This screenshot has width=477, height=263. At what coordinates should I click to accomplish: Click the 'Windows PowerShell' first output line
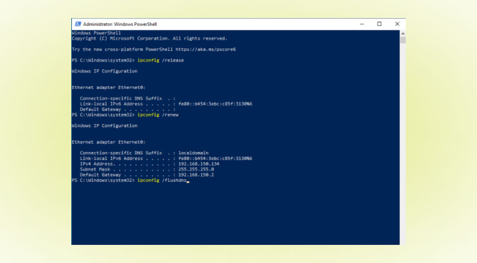[x=96, y=33]
